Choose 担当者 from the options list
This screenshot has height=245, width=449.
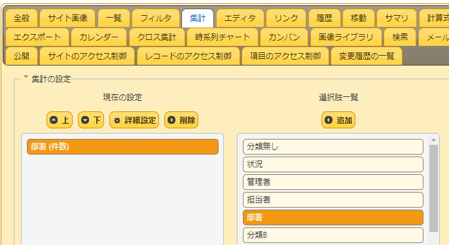(333, 200)
